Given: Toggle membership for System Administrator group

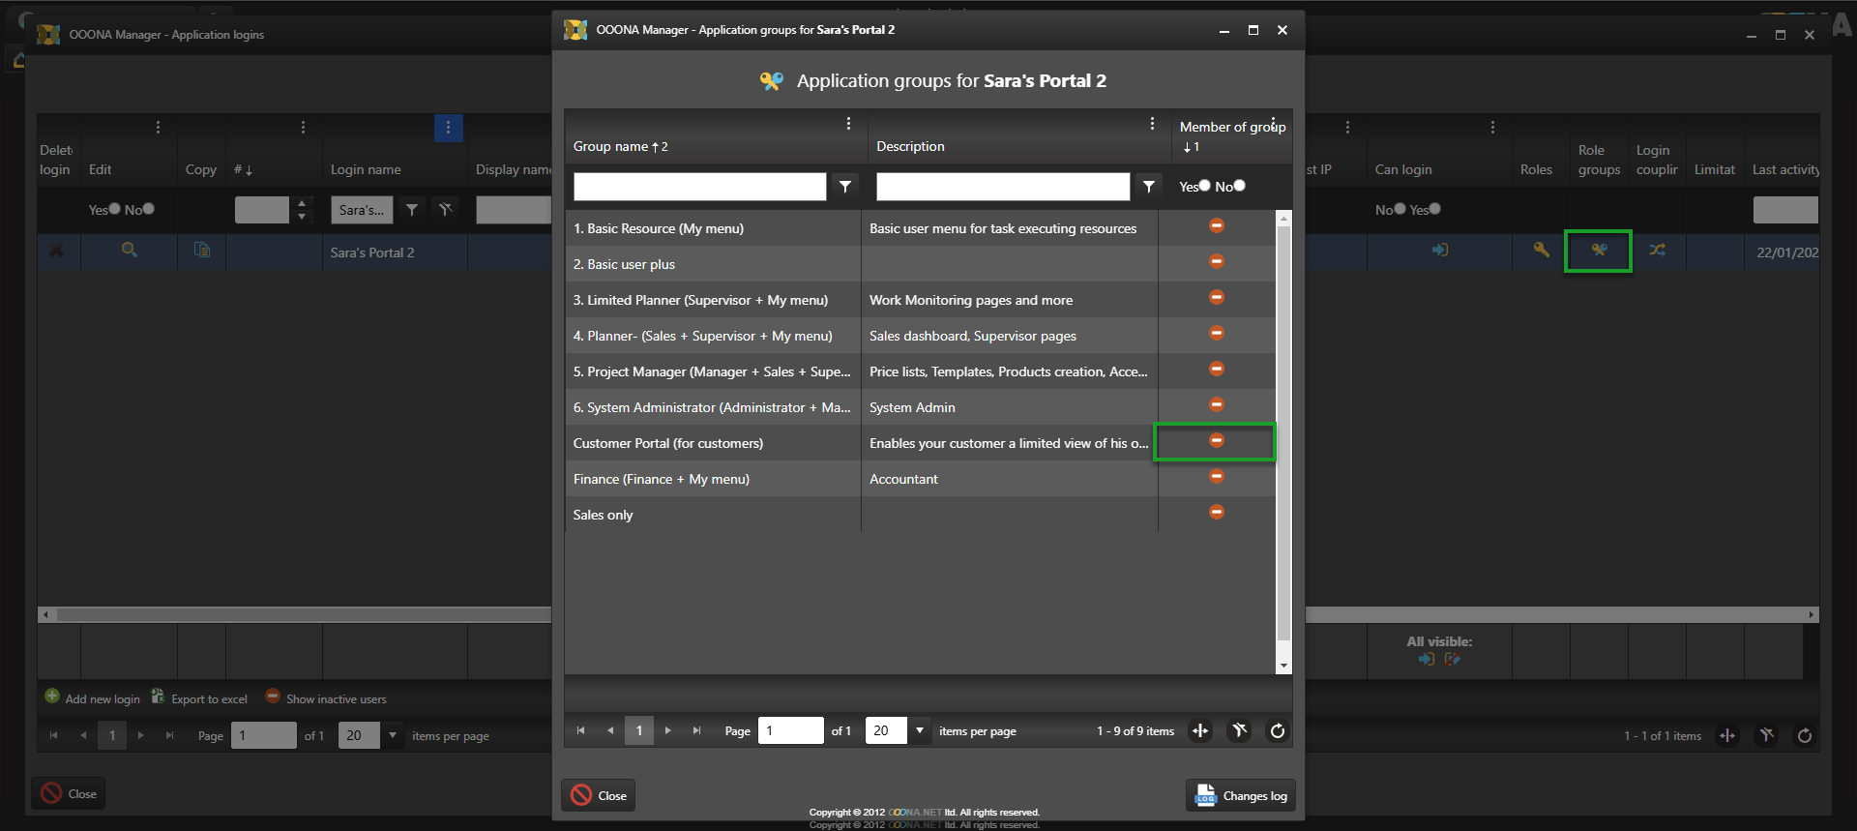Looking at the screenshot, I should (1216, 405).
